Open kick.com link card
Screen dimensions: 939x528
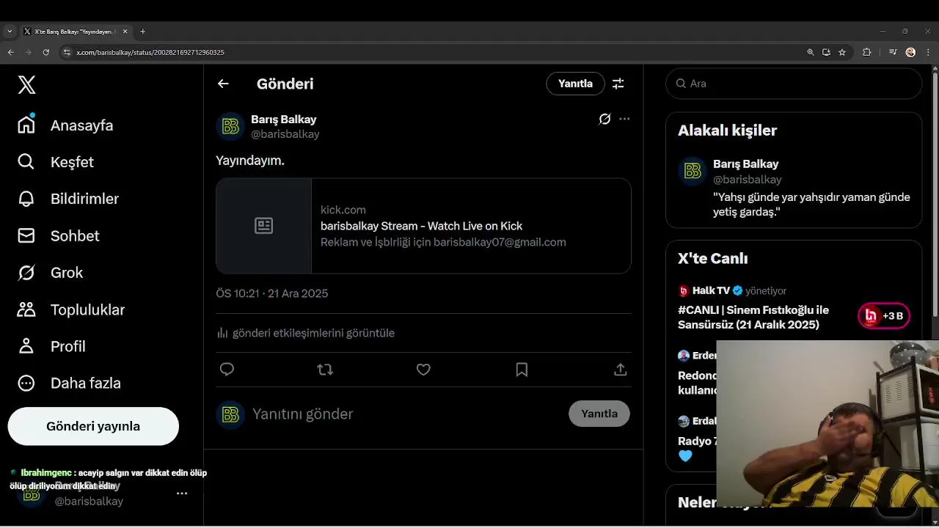[x=423, y=226]
